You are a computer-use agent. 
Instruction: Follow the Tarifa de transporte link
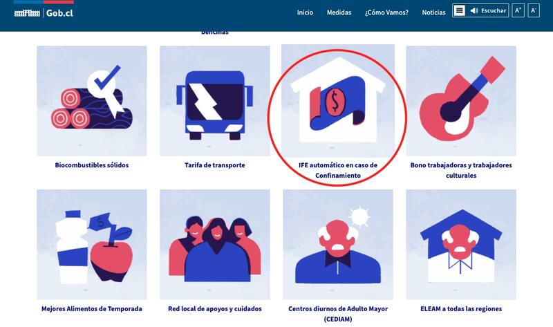215,165
